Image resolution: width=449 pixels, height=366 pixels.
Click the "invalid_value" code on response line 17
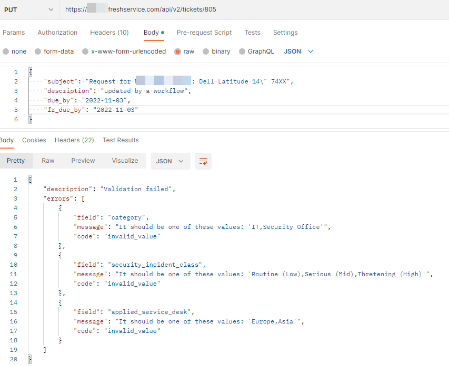point(132,331)
